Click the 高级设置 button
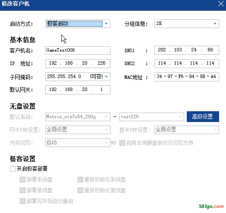The width and height of the screenshot is (226, 213). point(203,116)
